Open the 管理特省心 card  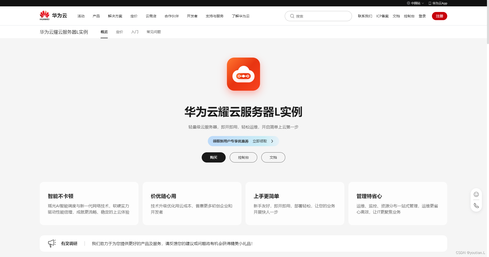(398, 204)
